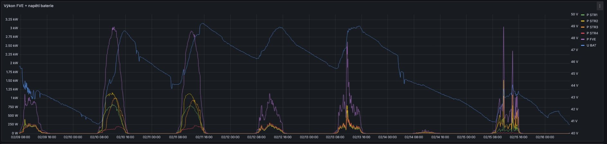Click the 49 V right axis label
The image size is (607, 144).
click(x=574, y=26)
